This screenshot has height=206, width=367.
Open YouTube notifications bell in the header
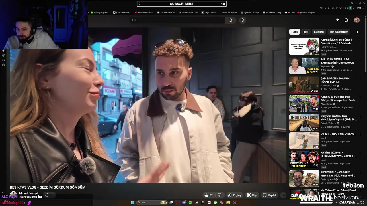346,20
